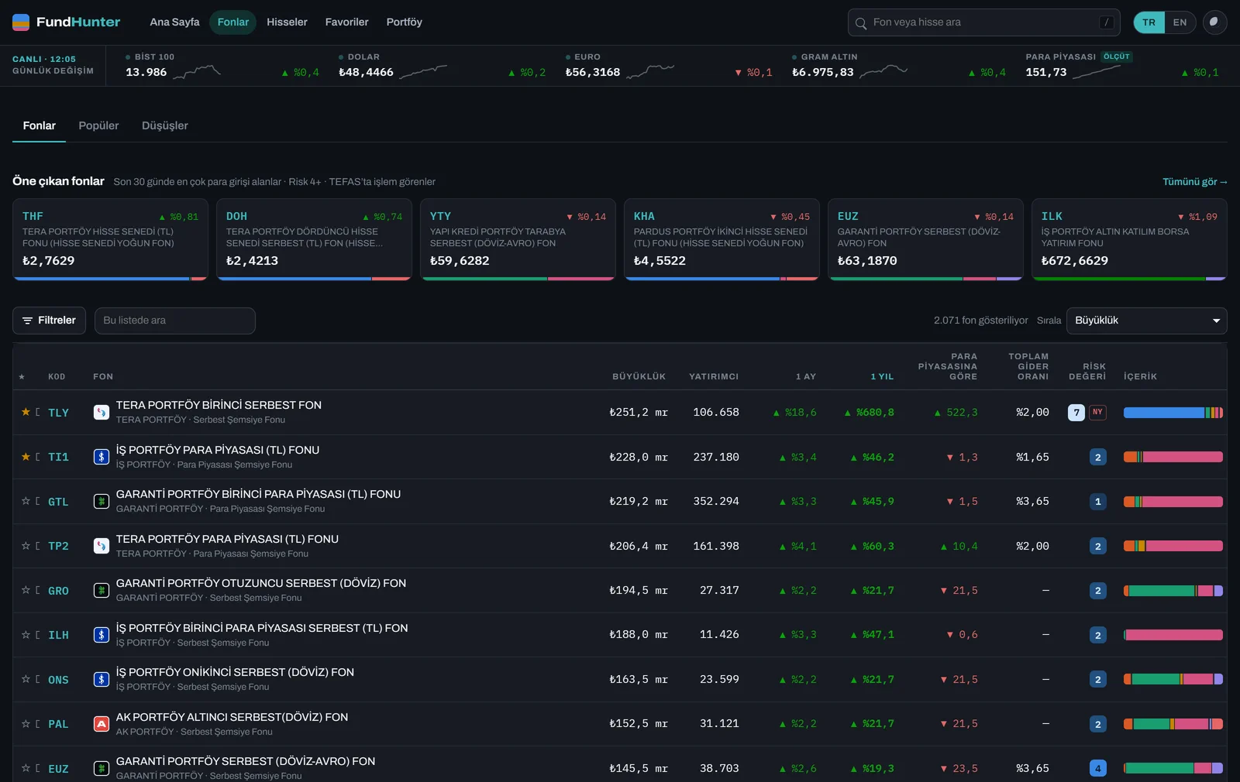This screenshot has height=782, width=1240.
Task: Open Ana Sayfa in the top navigation
Action: pyautogui.click(x=174, y=22)
